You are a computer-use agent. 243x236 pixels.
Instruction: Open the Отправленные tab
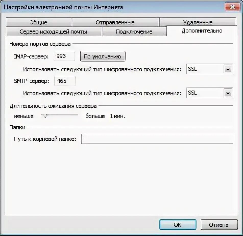115,22
